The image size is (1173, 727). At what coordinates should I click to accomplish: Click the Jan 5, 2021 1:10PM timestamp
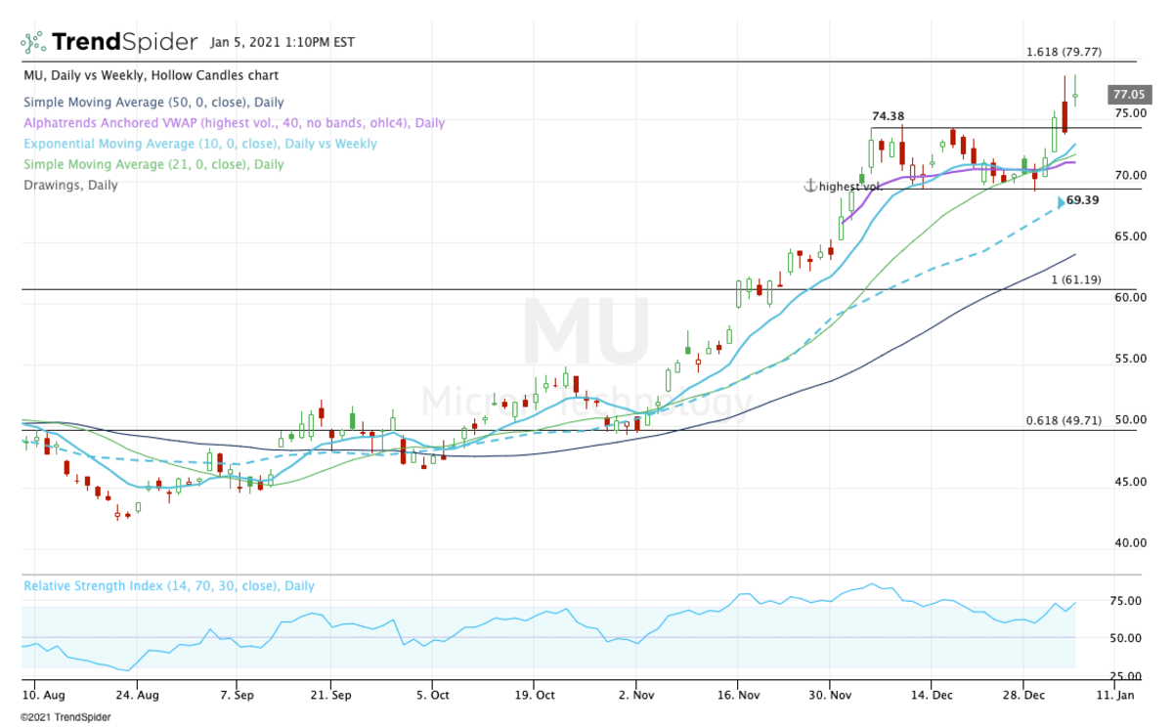click(x=282, y=42)
